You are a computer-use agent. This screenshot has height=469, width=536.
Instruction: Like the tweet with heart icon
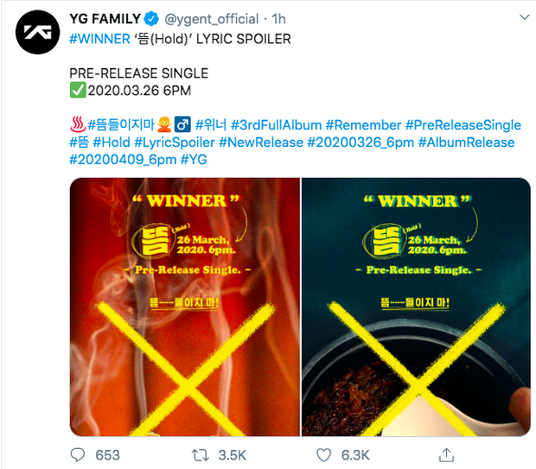point(323,455)
